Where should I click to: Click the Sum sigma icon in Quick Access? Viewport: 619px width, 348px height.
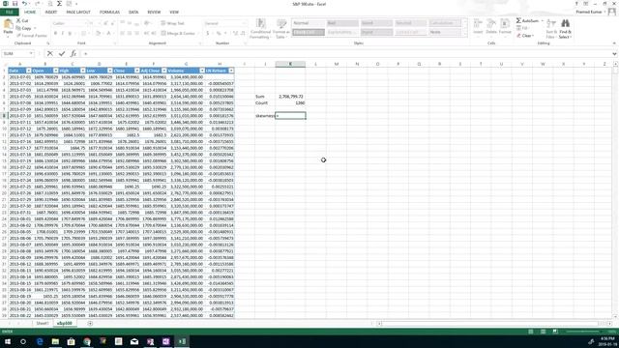coord(59,4)
